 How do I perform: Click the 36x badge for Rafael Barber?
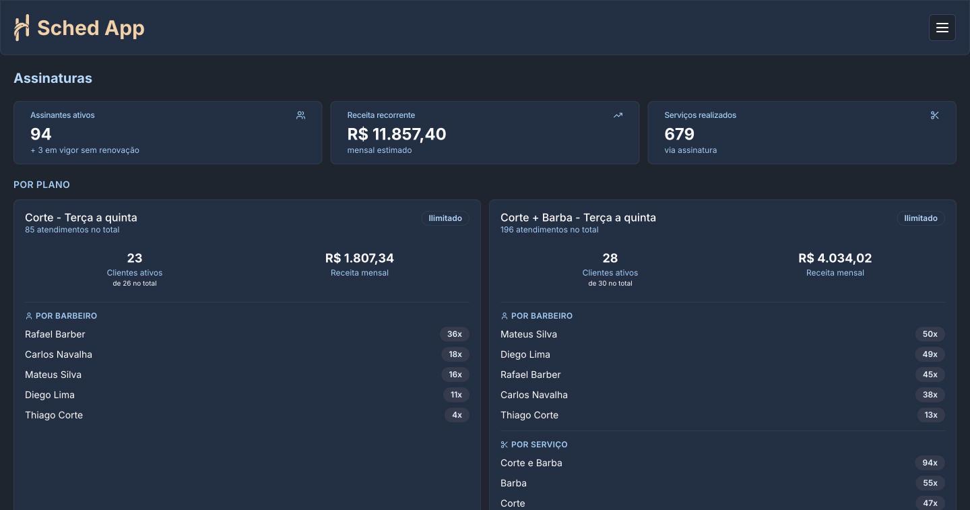point(455,334)
